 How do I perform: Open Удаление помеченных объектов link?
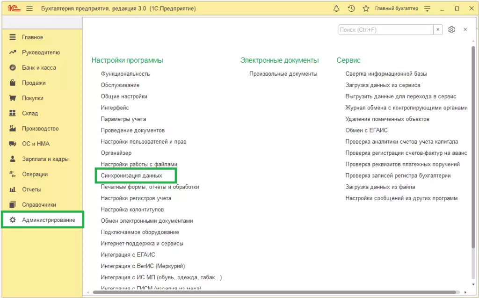387,119
